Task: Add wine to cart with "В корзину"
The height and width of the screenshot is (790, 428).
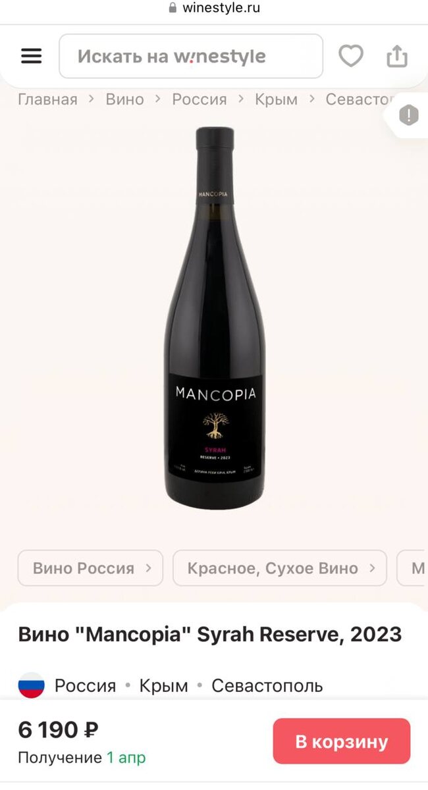Action: (342, 741)
